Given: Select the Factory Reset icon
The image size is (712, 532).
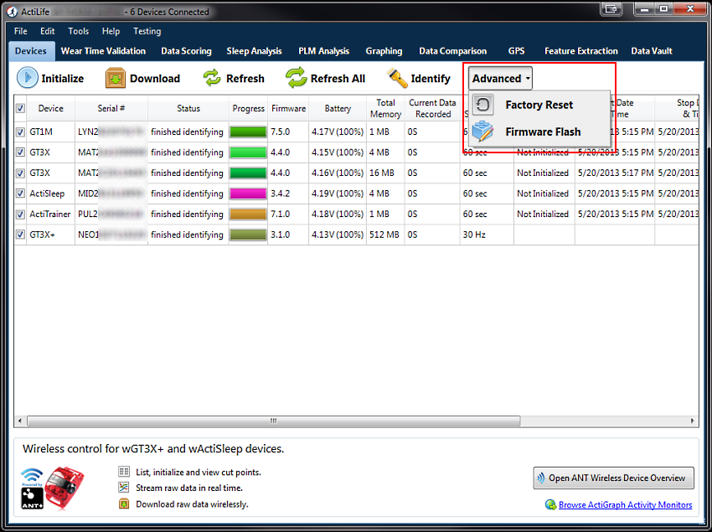Looking at the screenshot, I should [x=483, y=105].
